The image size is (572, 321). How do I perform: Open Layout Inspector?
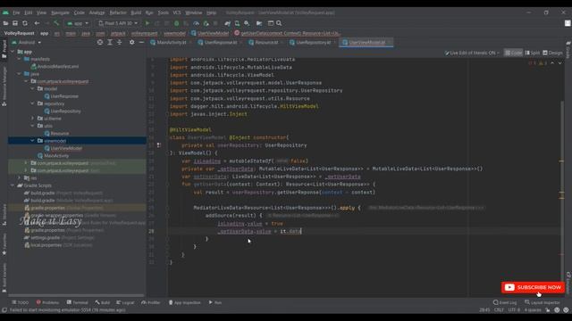coord(543,302)
